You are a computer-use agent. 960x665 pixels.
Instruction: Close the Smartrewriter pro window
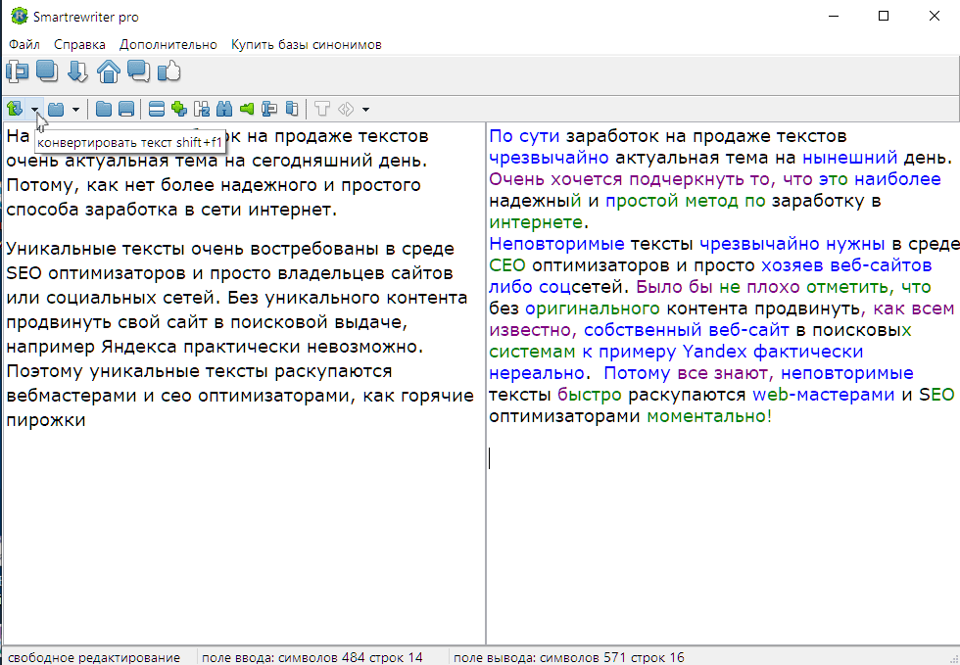[x=935, y=17]
